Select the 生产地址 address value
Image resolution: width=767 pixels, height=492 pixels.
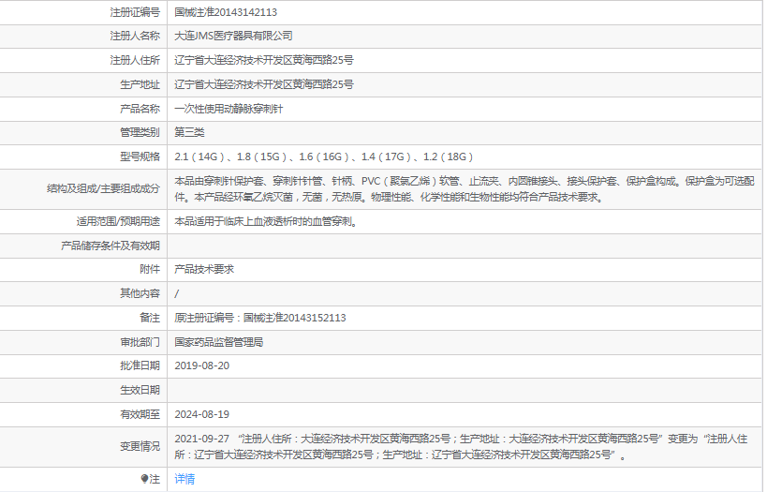(264, 84)
